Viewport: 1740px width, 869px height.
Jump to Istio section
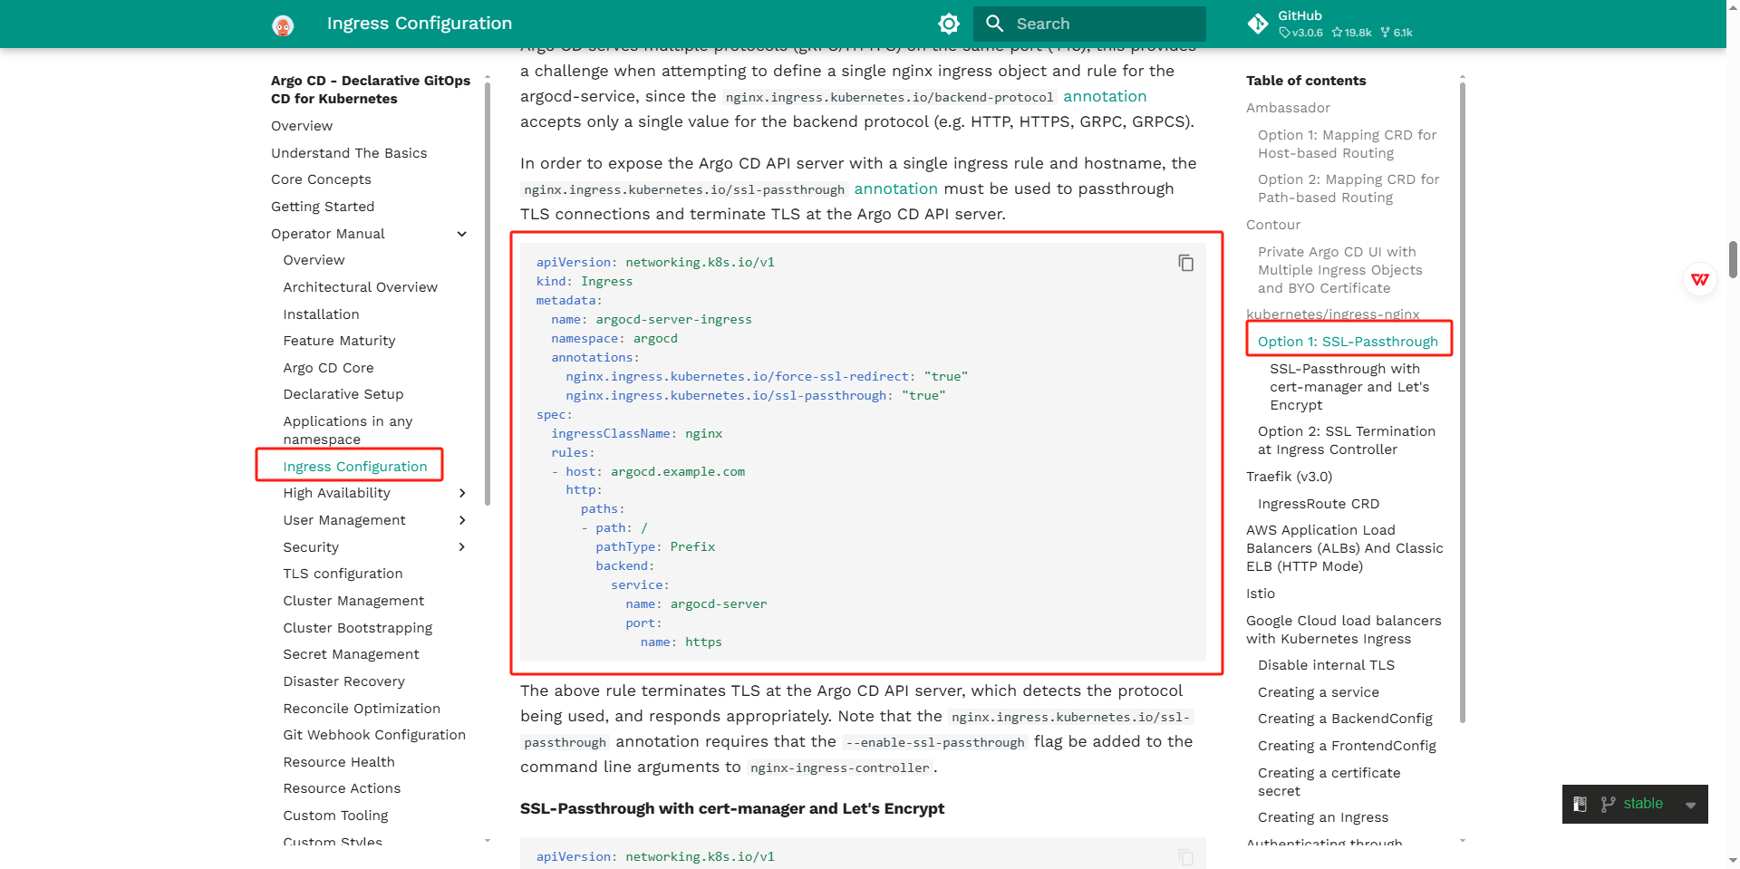point(1261,594)
